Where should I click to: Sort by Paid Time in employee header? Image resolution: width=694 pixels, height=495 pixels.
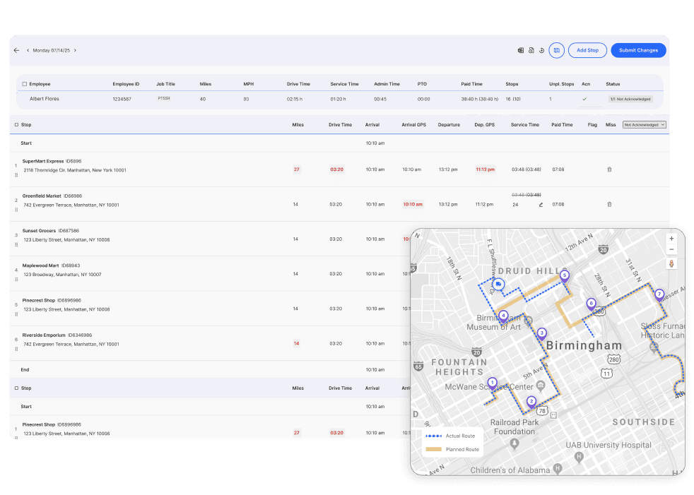(471, 84)
